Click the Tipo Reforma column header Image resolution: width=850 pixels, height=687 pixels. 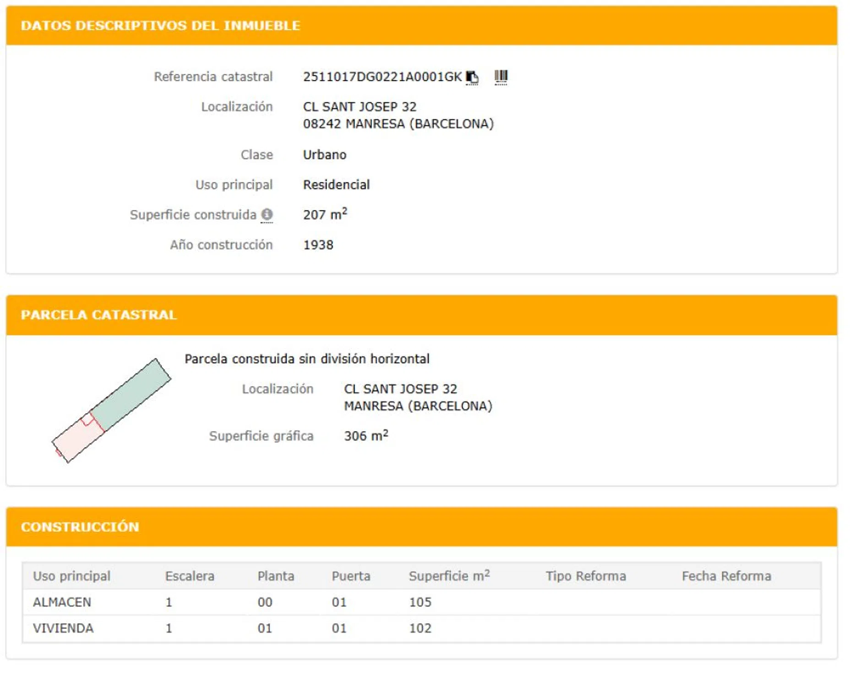[585, 576]
